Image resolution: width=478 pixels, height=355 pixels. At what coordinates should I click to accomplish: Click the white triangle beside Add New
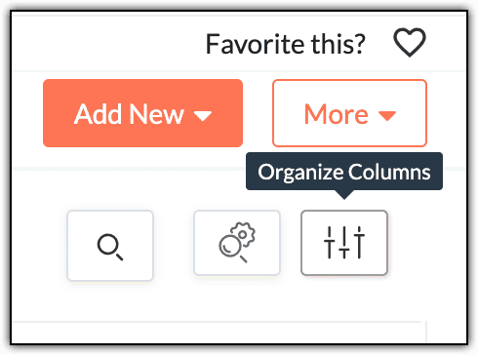(203, 115)
